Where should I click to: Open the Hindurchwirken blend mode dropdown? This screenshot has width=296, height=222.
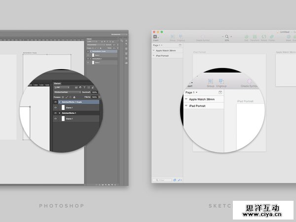(x=67, y=92)
